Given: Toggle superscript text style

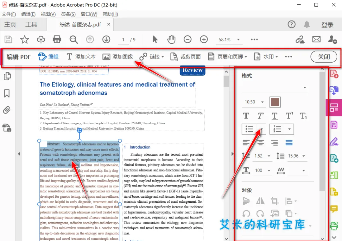Looking at the screenshot, I should (x=289, y=116).
